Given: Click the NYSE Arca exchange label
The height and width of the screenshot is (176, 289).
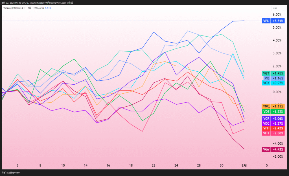Looking at the screenshot, I should click(x=39, y=8).
